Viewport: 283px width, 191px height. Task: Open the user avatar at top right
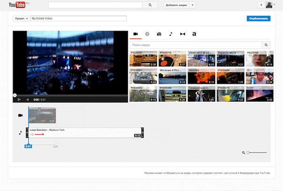click(269, 5)
